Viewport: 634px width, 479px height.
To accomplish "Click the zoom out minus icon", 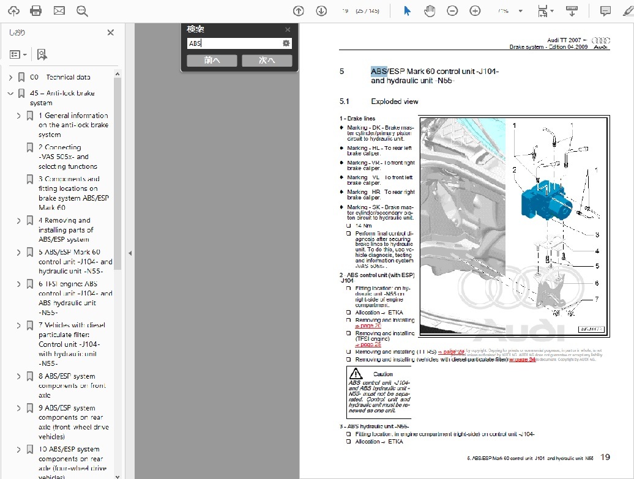I will 452,11.
